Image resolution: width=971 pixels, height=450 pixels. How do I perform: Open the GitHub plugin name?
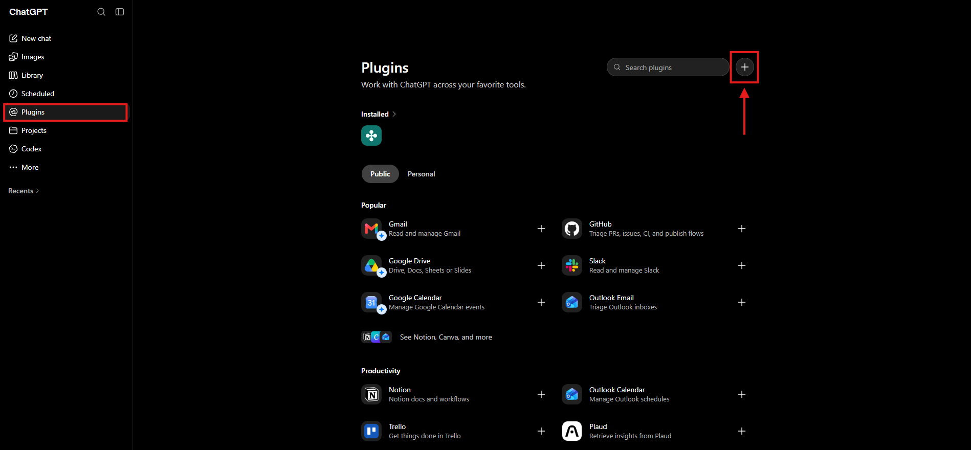click(601, 224)
